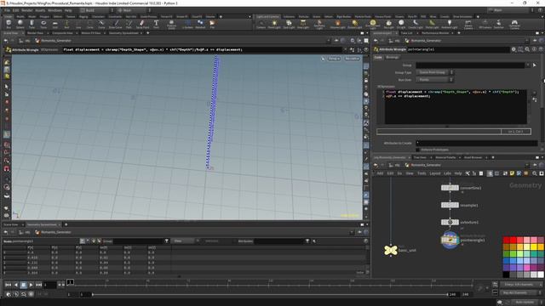
Task: Select the Torus shelf tool
Action: click(x=43, y=24)
